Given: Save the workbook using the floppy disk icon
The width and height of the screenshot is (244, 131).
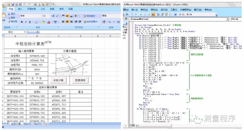Looking at the screenshot, I should click(x=13, y=4).
